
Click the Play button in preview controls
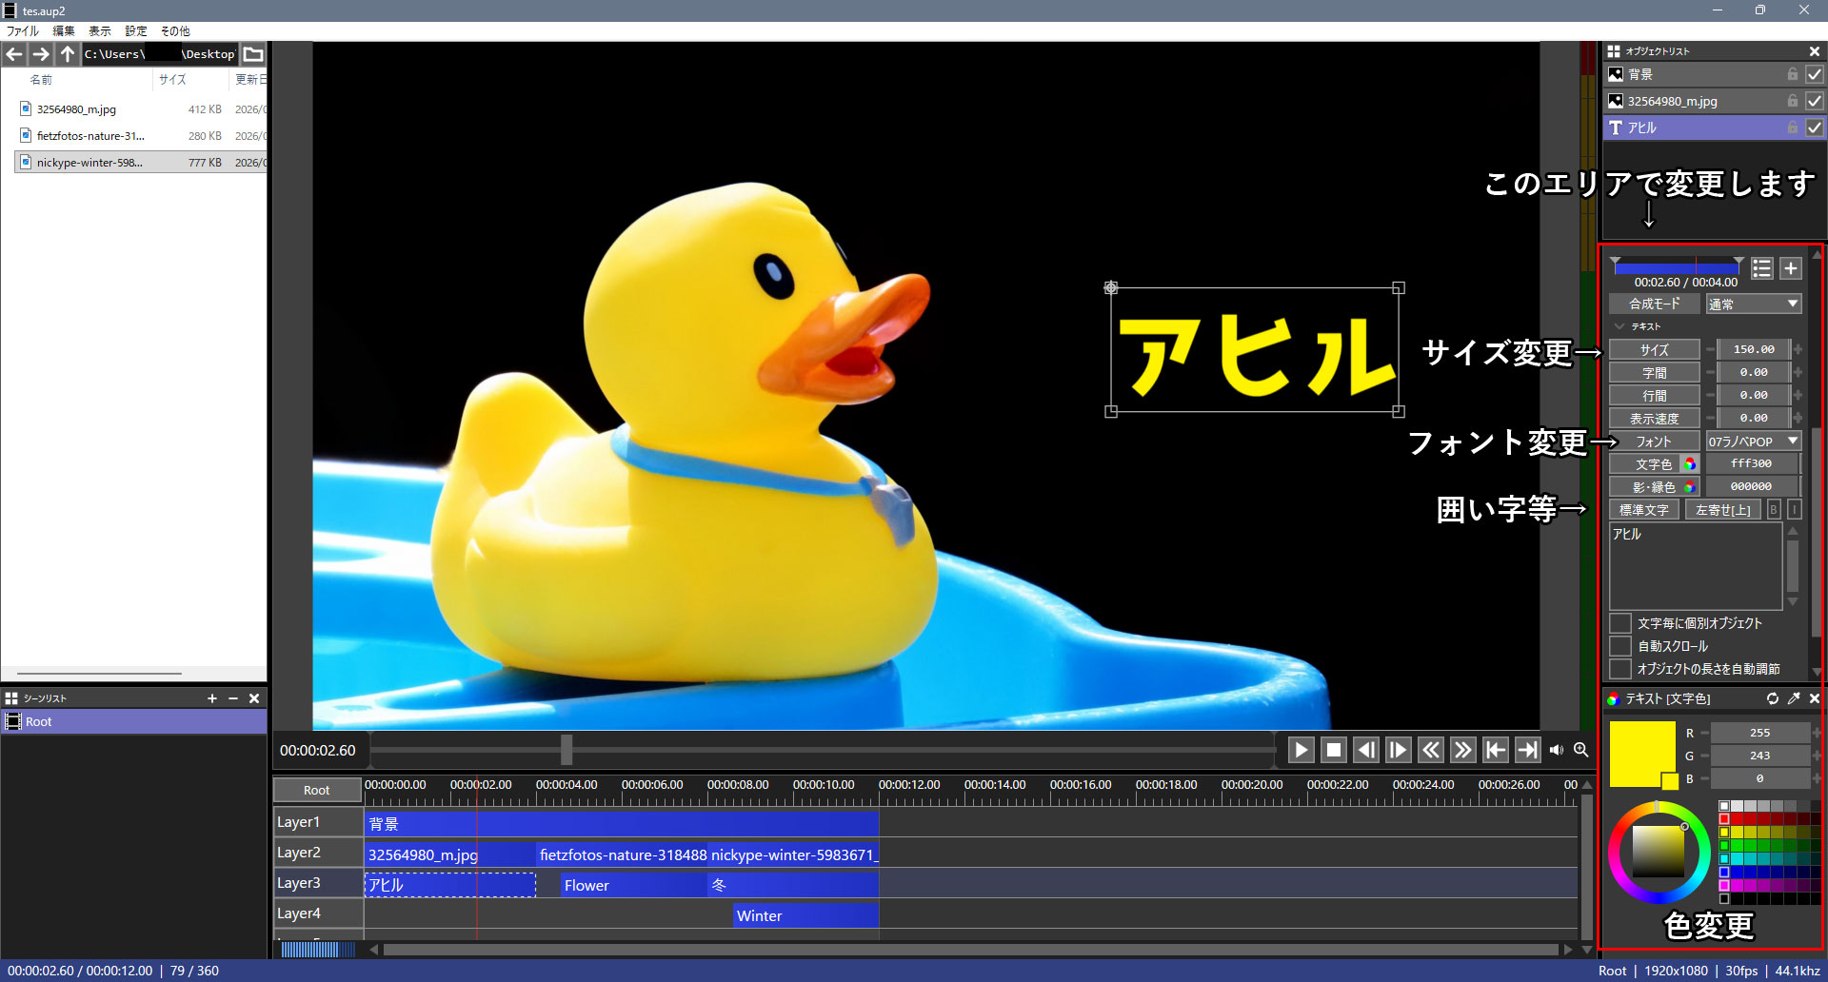pyautogui.click(x=1301, y=750)
